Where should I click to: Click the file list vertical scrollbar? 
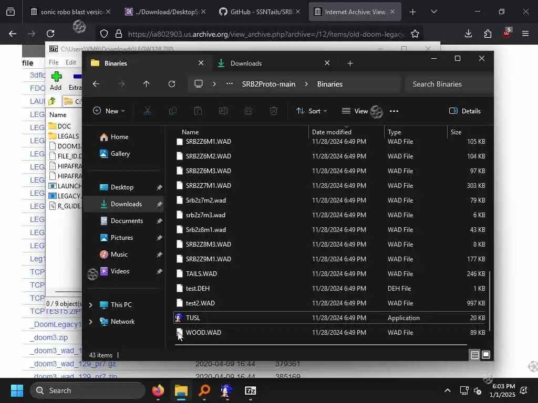pyautogui.click(x=489, y=301)
